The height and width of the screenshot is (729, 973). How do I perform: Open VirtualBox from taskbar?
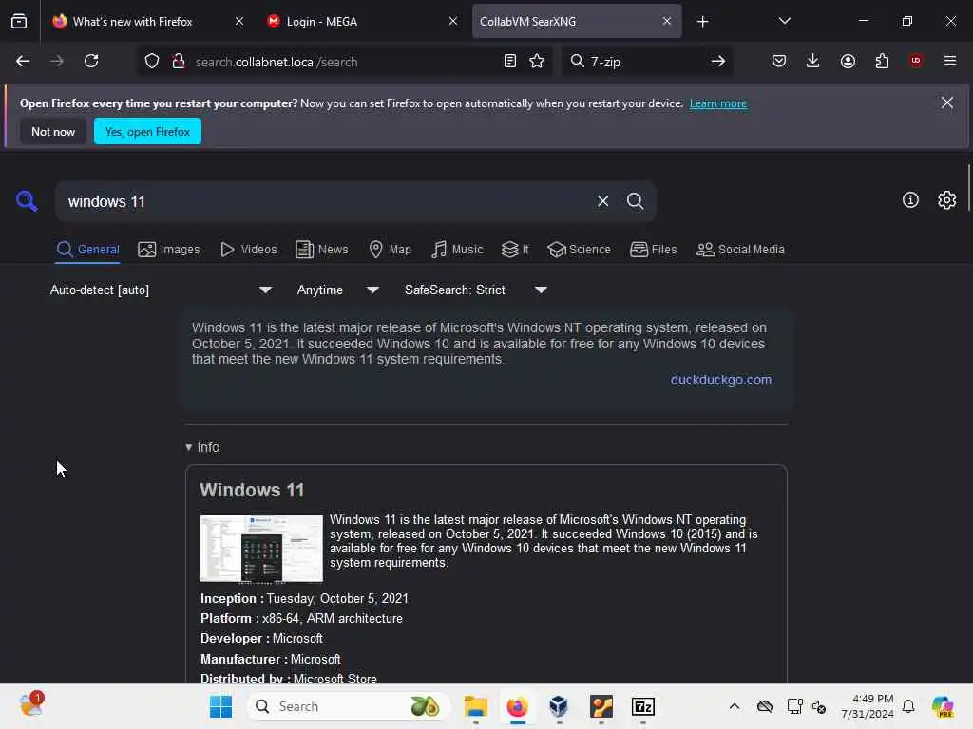pyautogui.click(x=559, y=706)
